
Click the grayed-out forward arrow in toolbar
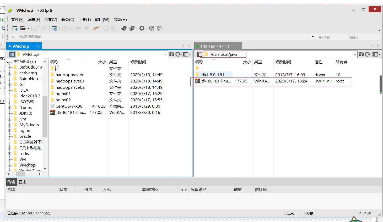click(86, 28)
